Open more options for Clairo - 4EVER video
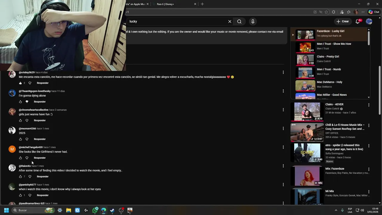The image size is (382, 215). coord(369,105)
